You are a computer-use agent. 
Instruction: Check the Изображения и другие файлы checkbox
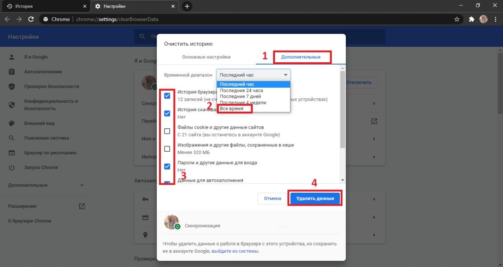click(x=167, y=149)
